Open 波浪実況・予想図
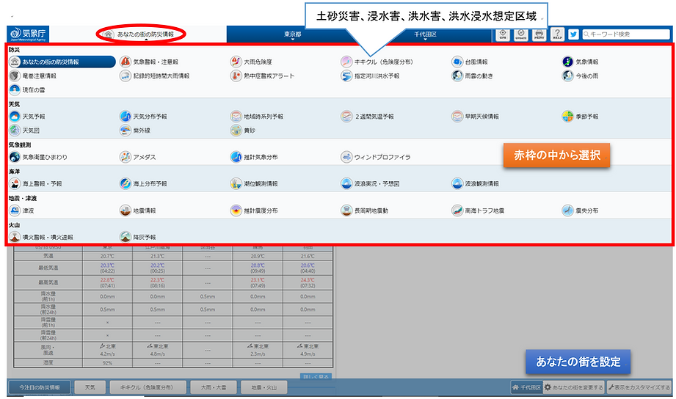Screen dimensions: 676x399 [x=371, y=183]
